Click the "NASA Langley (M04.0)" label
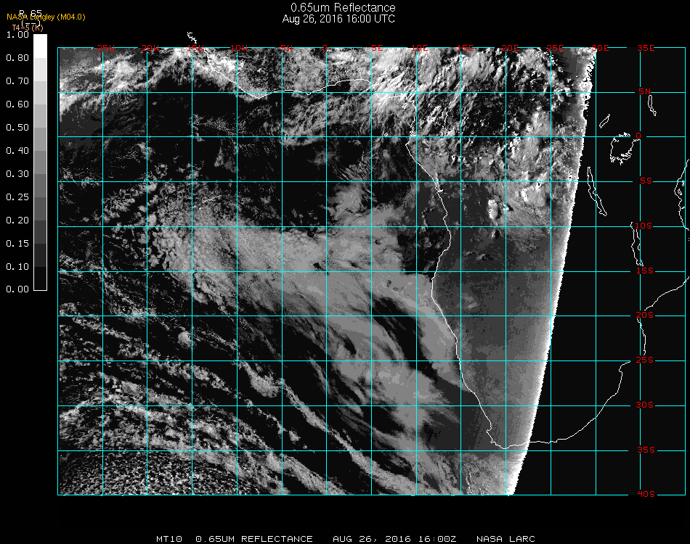This screenshot has width=690, height=544. coord(46,17)
